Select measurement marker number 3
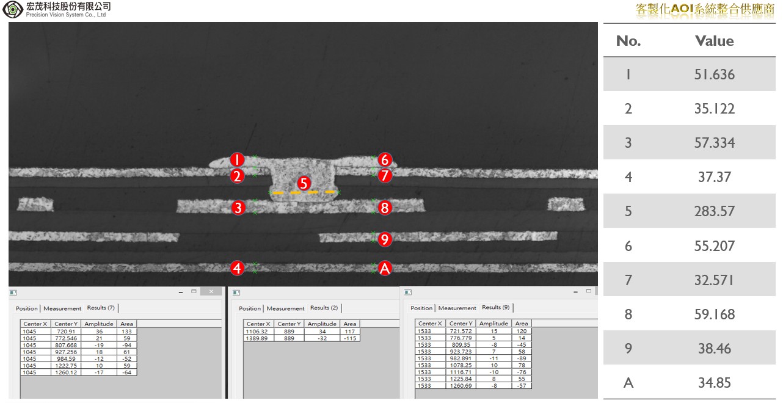The image size is (783, 403). coord(238,208)
